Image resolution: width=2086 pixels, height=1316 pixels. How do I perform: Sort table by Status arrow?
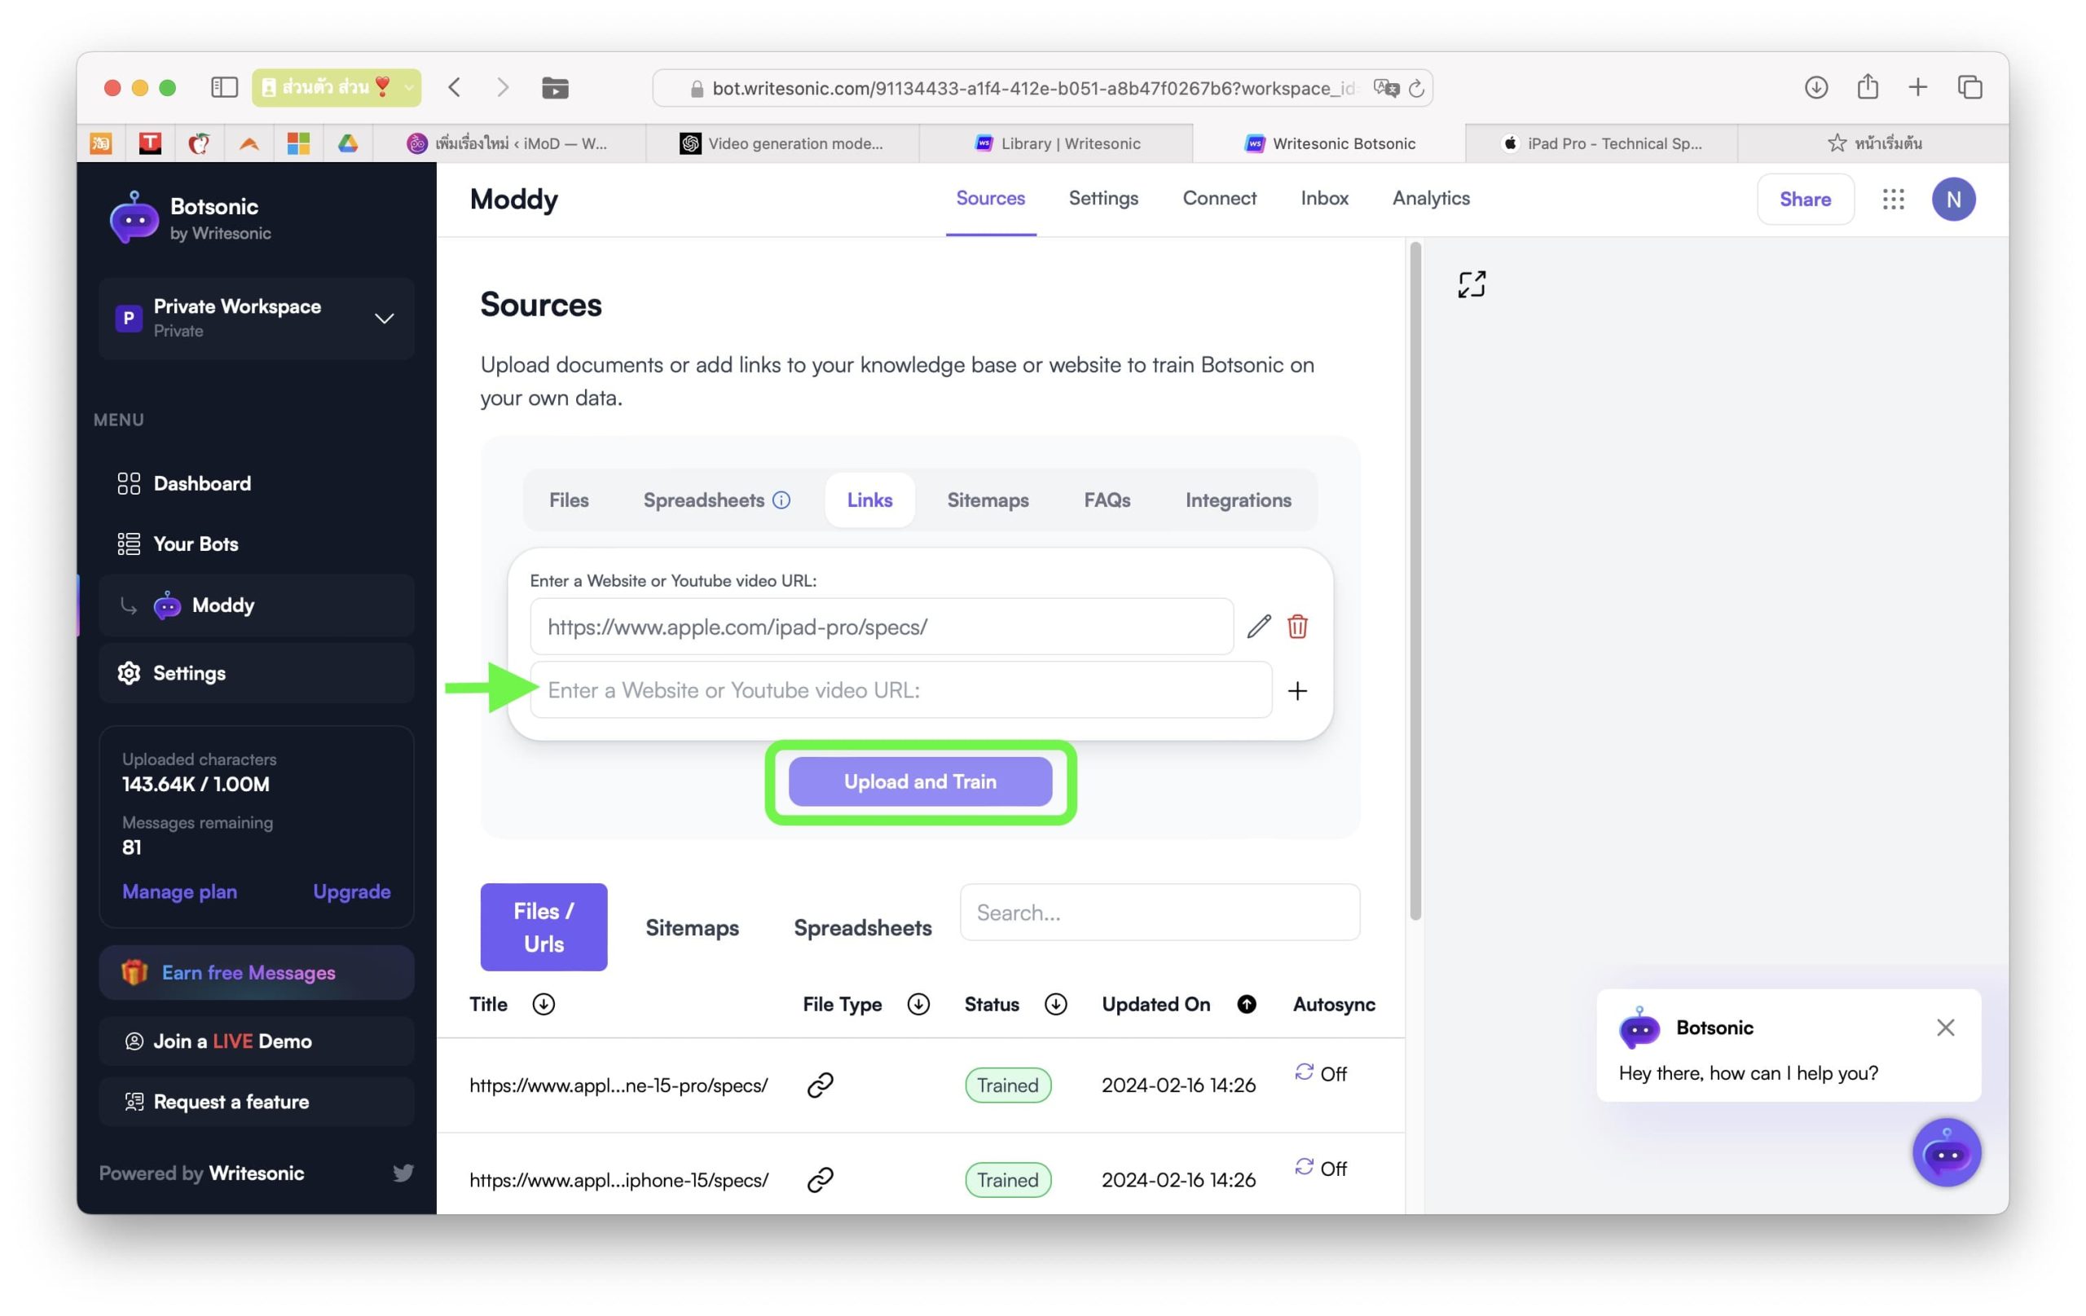(x=1055, y=1004)
